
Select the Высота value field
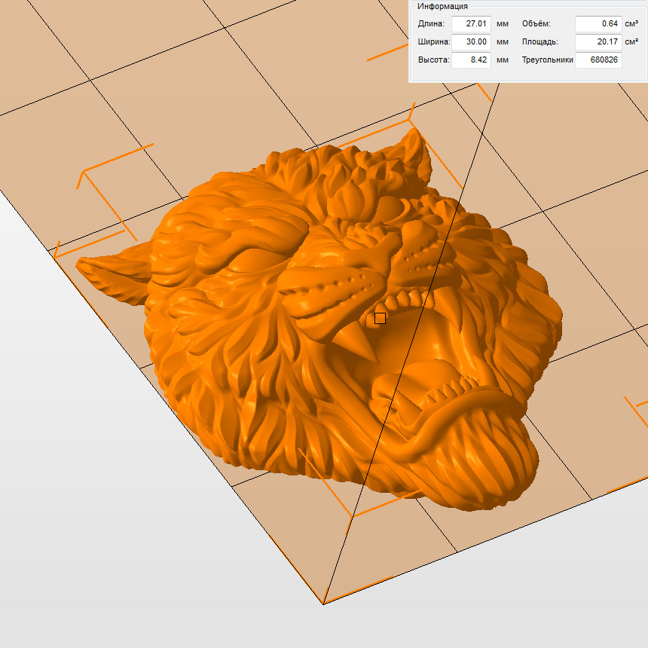tap(471, 60)
